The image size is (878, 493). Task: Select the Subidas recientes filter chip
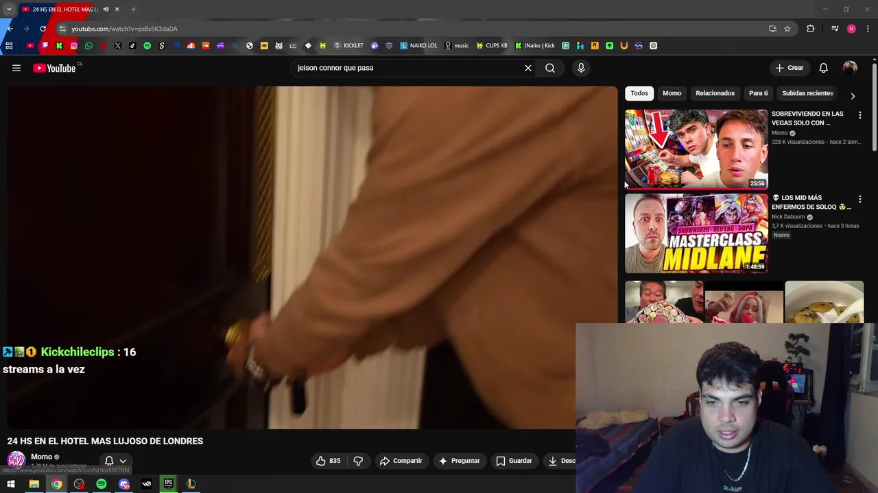pyautogui.click(x=807, y=93)
